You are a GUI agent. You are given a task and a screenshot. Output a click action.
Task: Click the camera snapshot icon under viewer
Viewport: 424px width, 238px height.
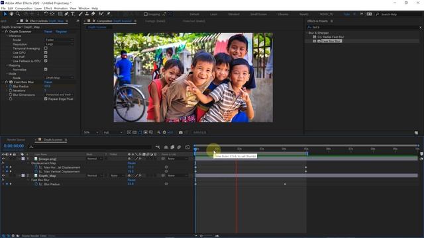(181, 132)
